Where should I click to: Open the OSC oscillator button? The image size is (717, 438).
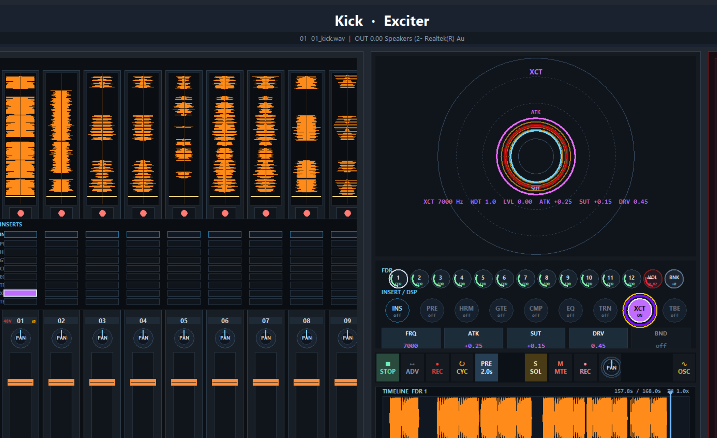[x=684, y=368]
